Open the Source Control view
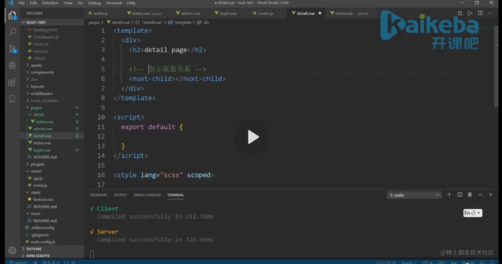The image size is (502, 264). pos(12,49)
